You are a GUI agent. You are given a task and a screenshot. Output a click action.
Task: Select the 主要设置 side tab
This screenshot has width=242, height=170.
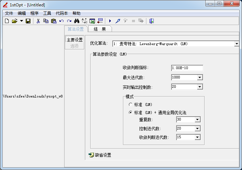point(75,40)
